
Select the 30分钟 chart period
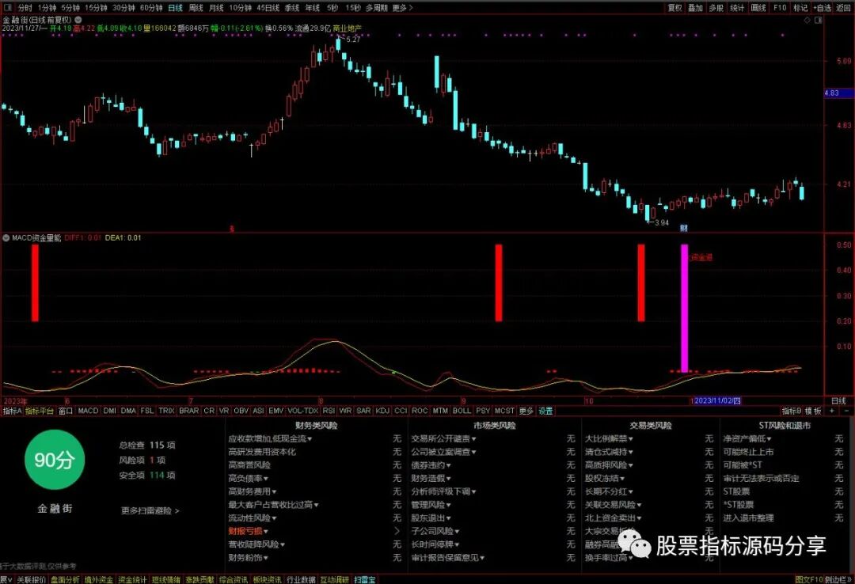coord(123,8)
